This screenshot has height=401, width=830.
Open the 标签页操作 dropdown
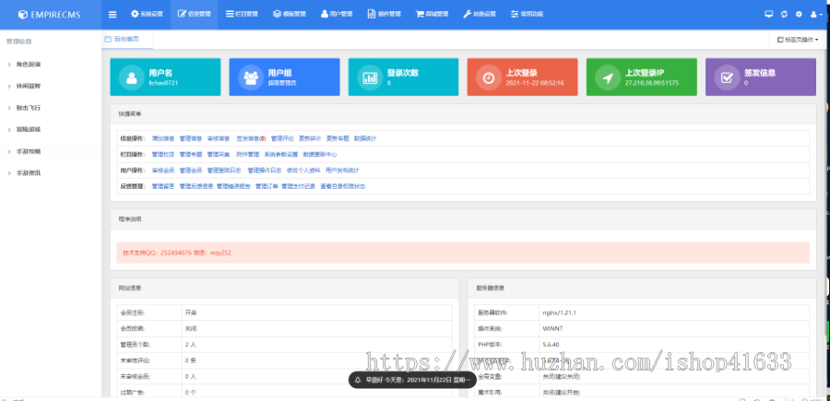[x=797, y=40]
